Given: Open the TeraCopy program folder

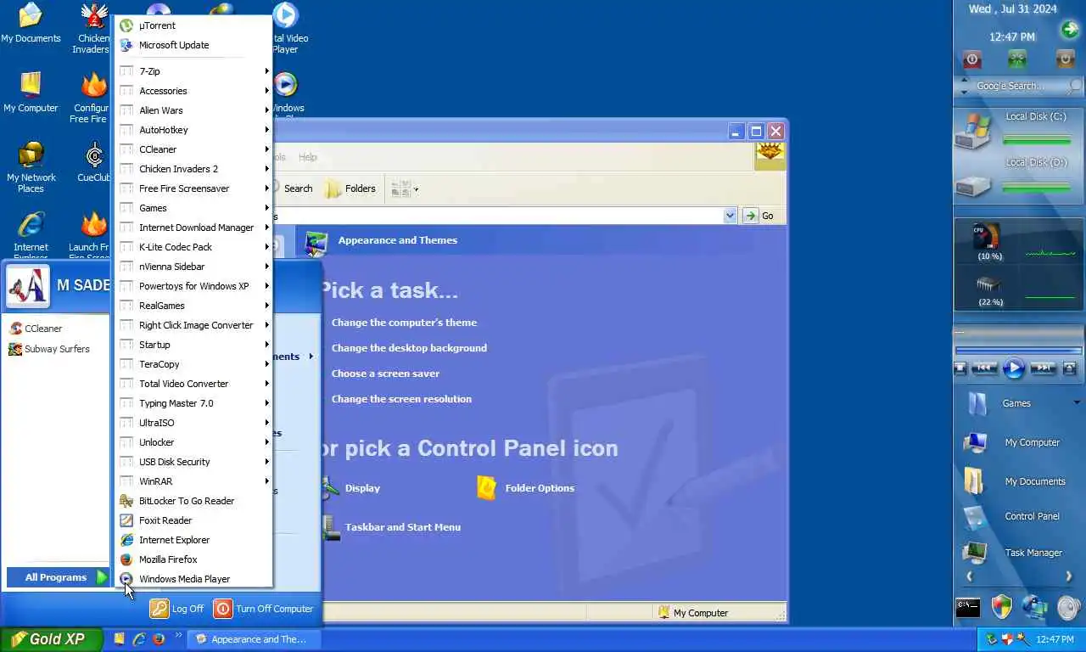Looking at the screenshot, I should click(x=193, y=364).
